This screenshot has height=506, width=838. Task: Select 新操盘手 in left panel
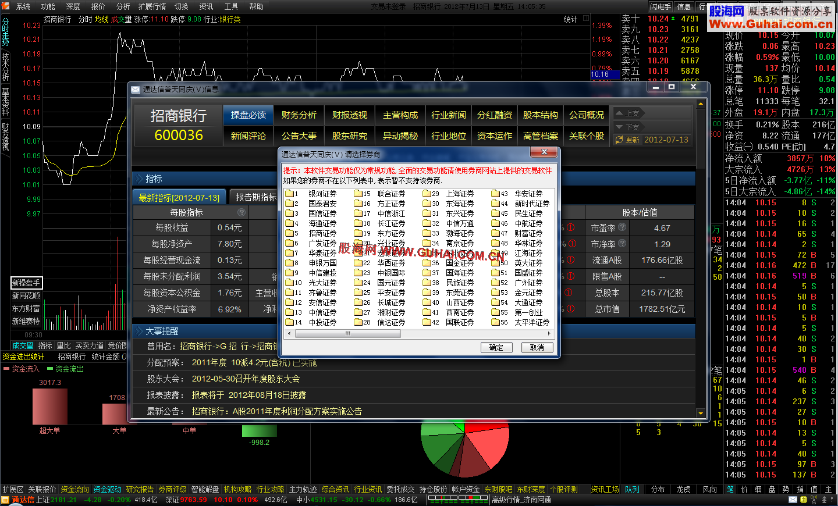point(26,283)
